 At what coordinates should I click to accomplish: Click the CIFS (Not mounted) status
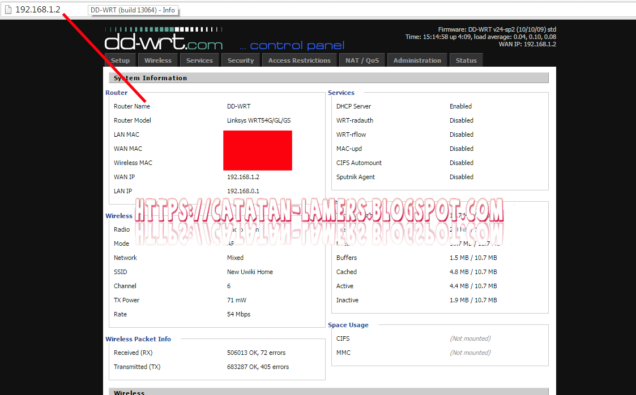(470, 338)
